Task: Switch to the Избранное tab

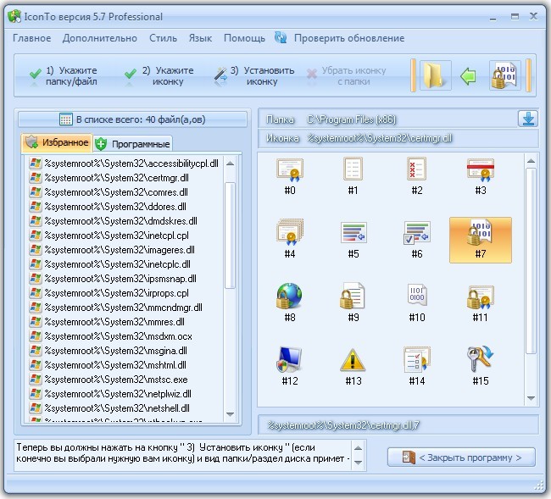Action: [x=57, y=142]
